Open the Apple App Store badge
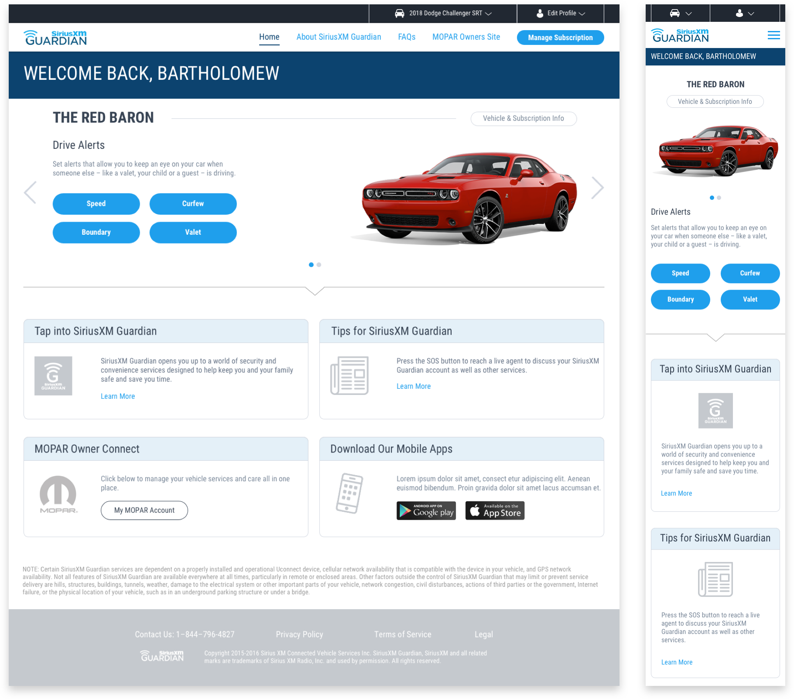Viewport: 794px width, 699px height. pos(495,511)
